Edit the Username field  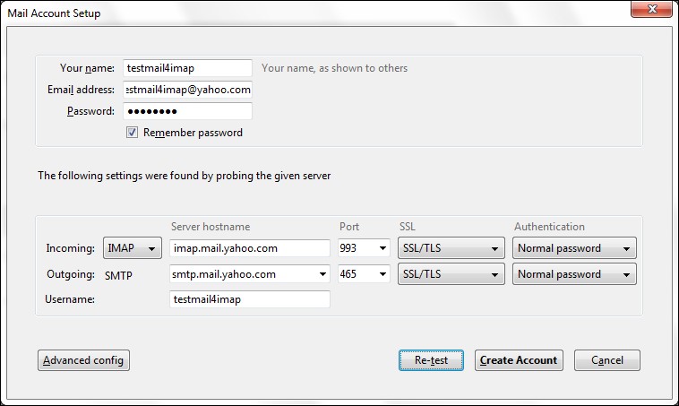coord(250,299)
